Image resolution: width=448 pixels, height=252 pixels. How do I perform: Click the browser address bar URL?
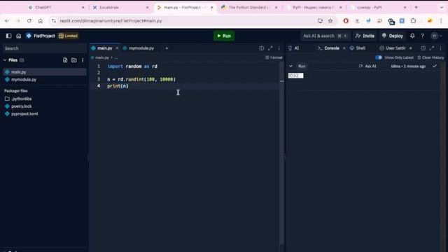(x=111, y=20)
